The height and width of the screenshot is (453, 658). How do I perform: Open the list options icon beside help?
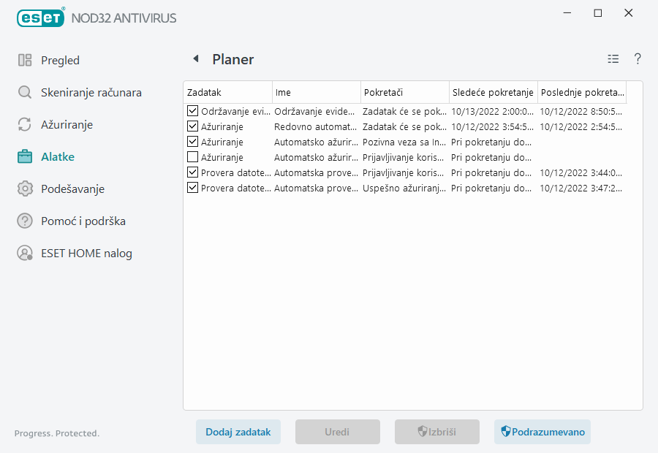pos(613,58)
